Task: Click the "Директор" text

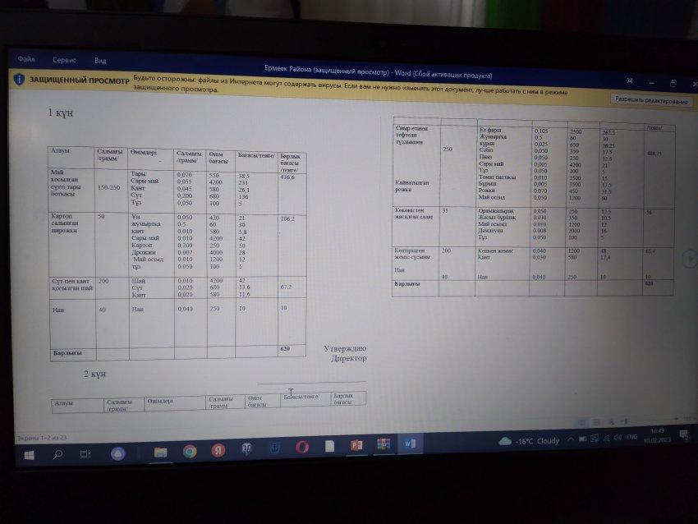Action: coord(349,358)
